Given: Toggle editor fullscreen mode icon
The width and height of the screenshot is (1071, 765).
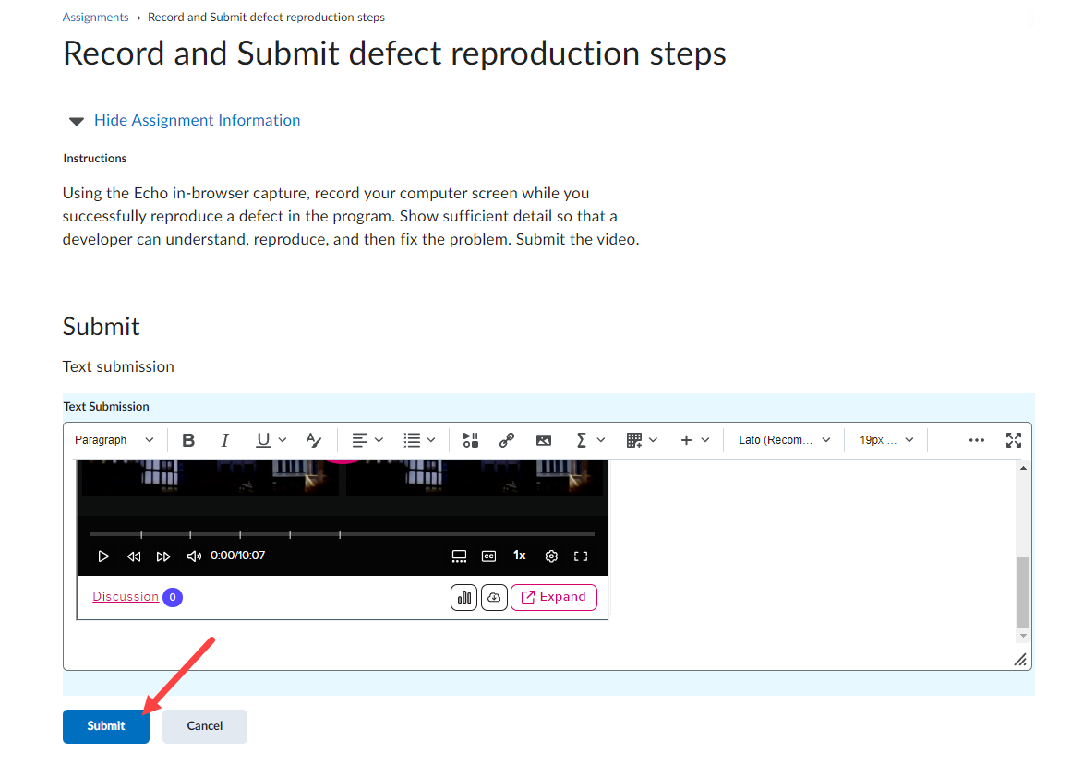Looking at the screenshot, I should [1014, 440].
